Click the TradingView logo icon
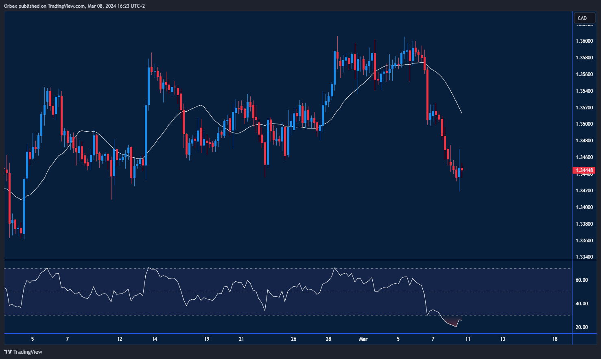This screenshot has height=359, width=601. point(8,352)
